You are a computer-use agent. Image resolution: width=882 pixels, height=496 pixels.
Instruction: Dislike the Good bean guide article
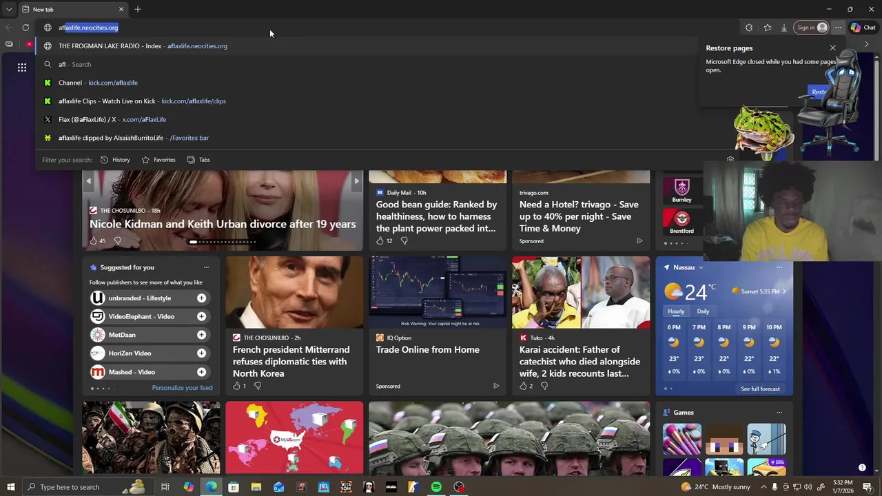[x=404, y=240]
